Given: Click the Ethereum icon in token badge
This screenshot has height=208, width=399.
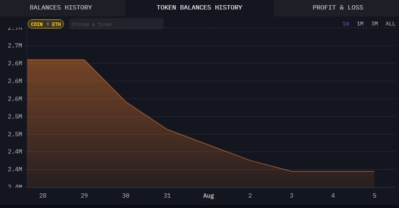Looking at the screenshot, I should tap(48, 24).
